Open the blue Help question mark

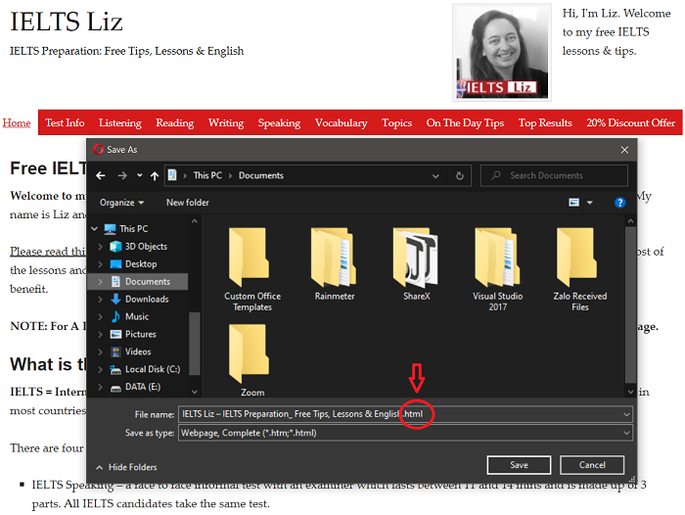pyautogui.click(x=619, y=203)
